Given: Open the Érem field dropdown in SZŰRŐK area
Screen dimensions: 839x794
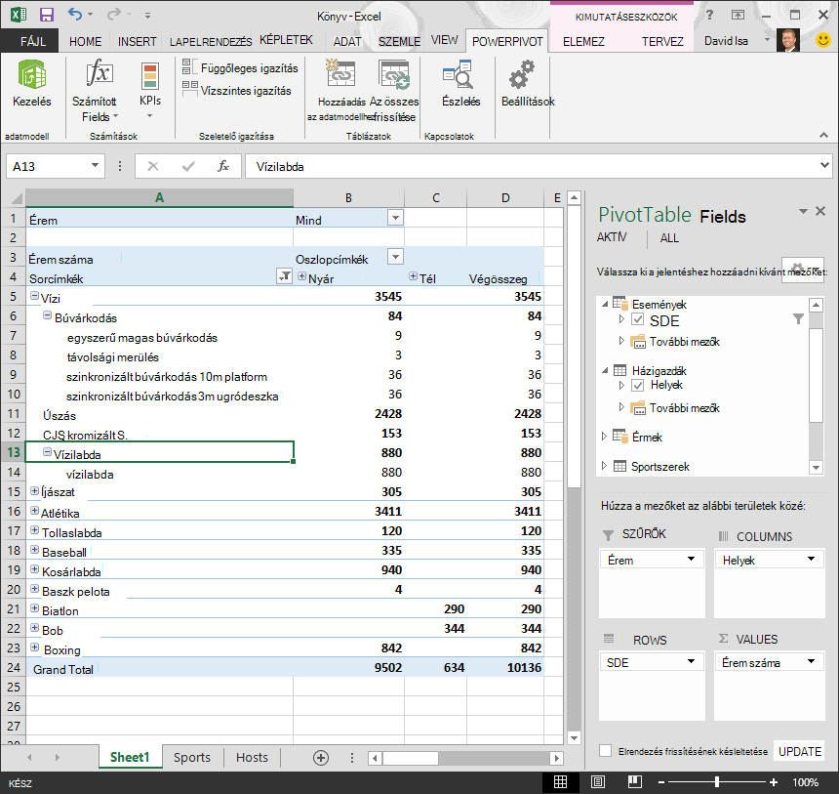Looking at the screenshot, I should coord(691,559).
